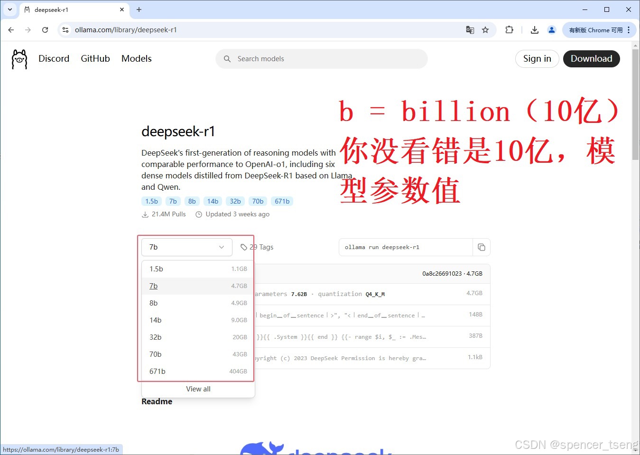Screen dimensions: 640x455
Task: Close the deepseek-r1 tab
Action: coord(122,9)
